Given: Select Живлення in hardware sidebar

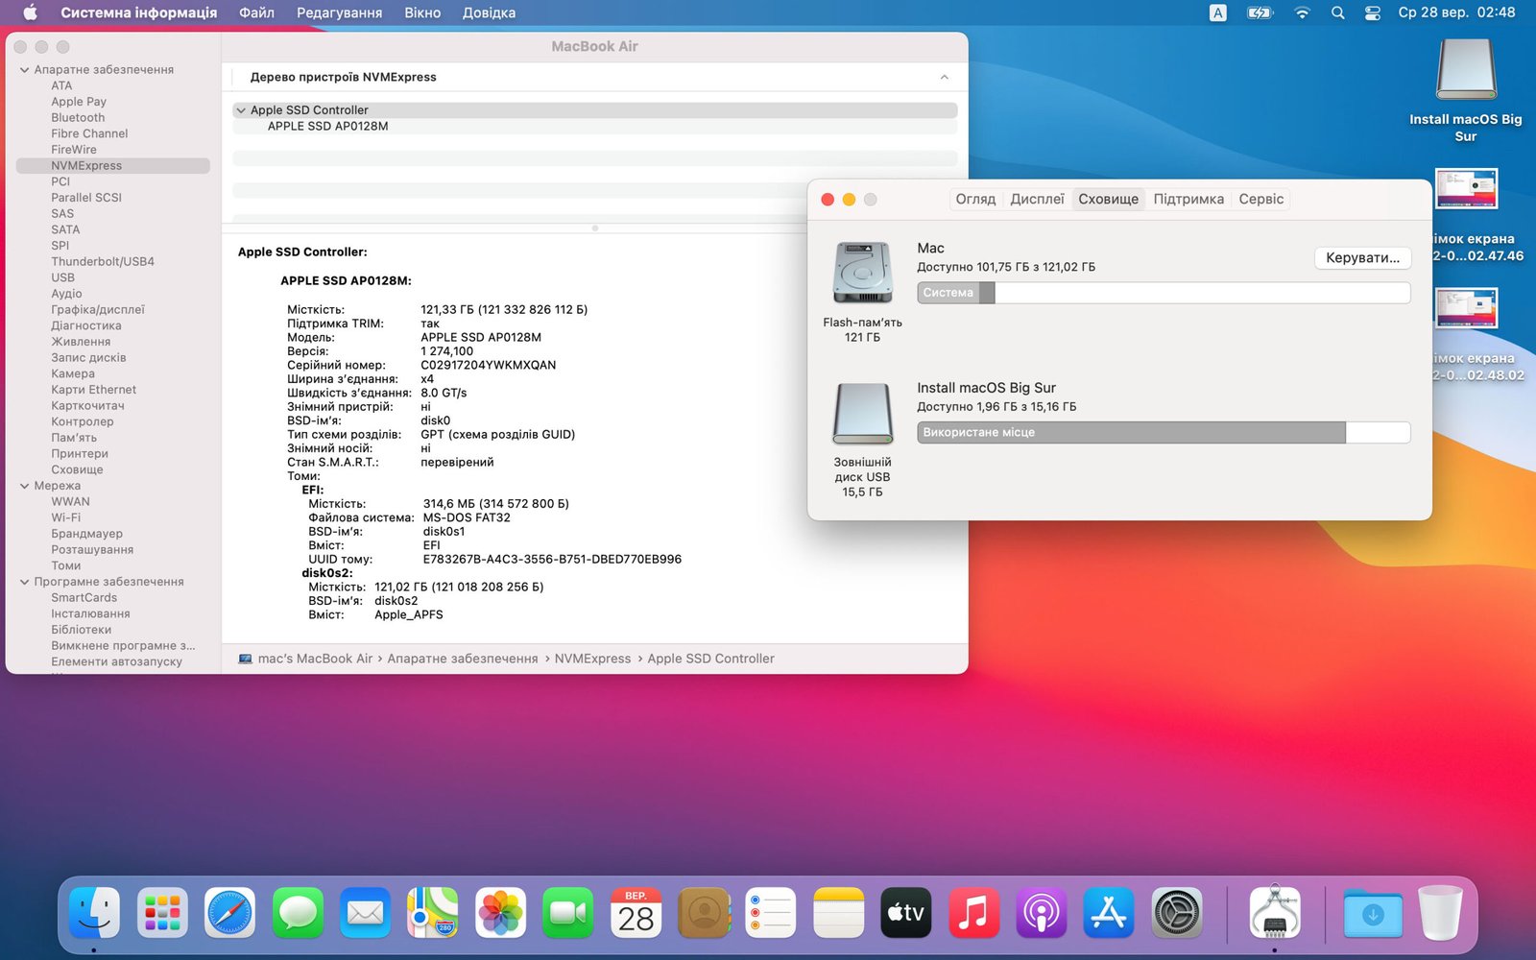Looking at the screenshot, I should pyautogui.click(x=81, y=342).
